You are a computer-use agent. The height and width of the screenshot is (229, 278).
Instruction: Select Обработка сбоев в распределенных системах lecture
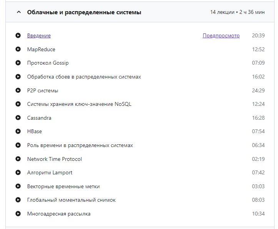point(84,77)
